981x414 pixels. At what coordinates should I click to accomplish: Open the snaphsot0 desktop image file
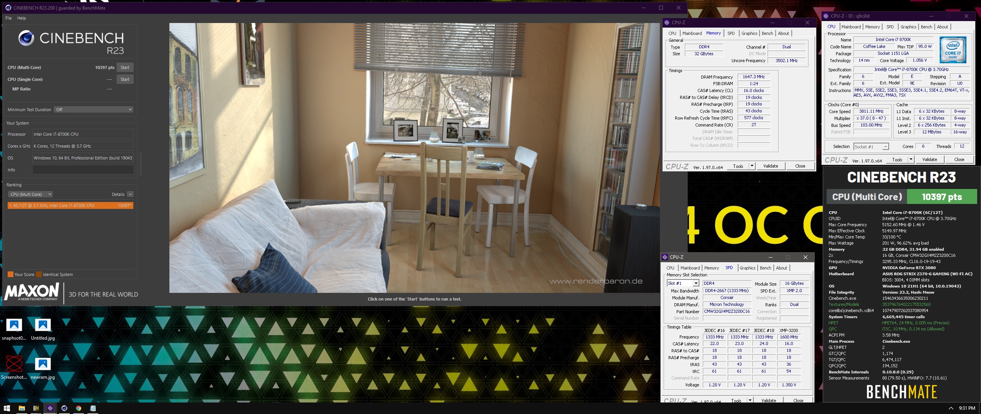point(14,329)
